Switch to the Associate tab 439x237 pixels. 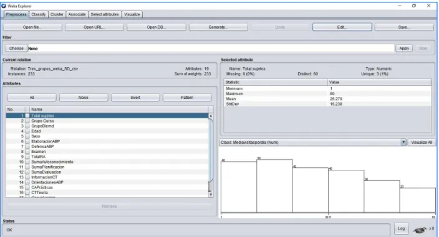click(x=77, y=14)
